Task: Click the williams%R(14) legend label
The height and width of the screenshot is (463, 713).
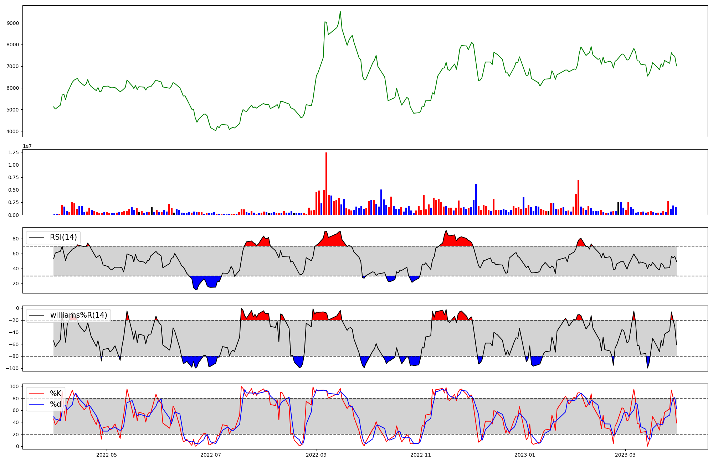Action: [x=78, y=315]
